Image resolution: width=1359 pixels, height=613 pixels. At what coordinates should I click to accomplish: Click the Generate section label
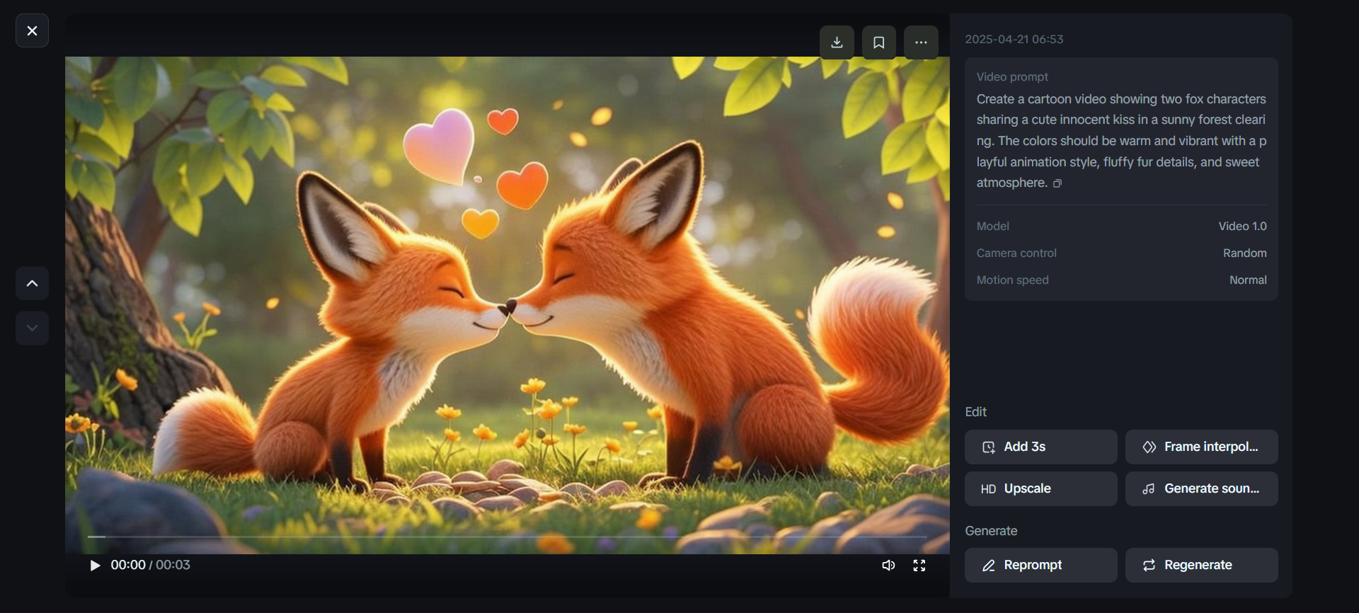[x=991, y=531]
